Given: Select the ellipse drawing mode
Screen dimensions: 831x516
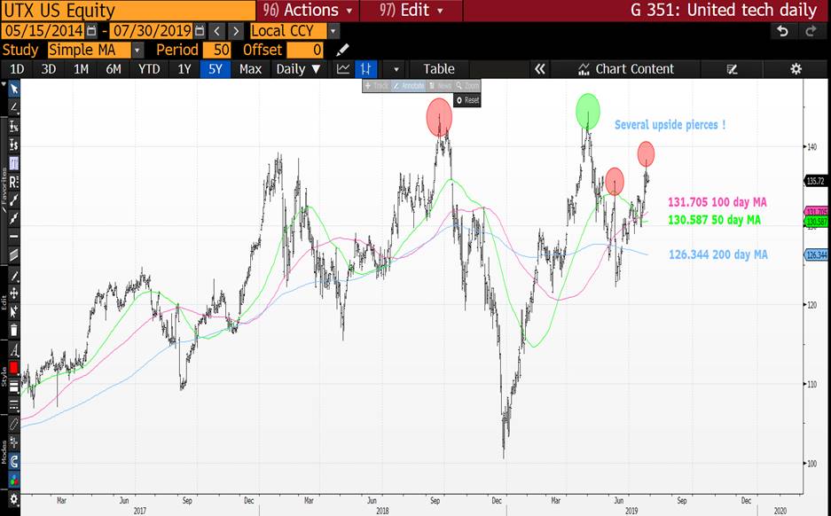Looking at the screenshot, I should 14,424.
